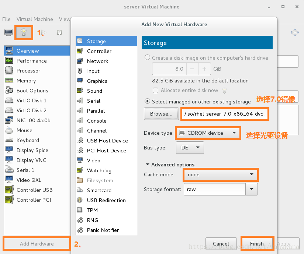This screenshot has height=254, width=304.
Task: Click the lightbulb hardware details icon
Action: [x=24, y=32]
